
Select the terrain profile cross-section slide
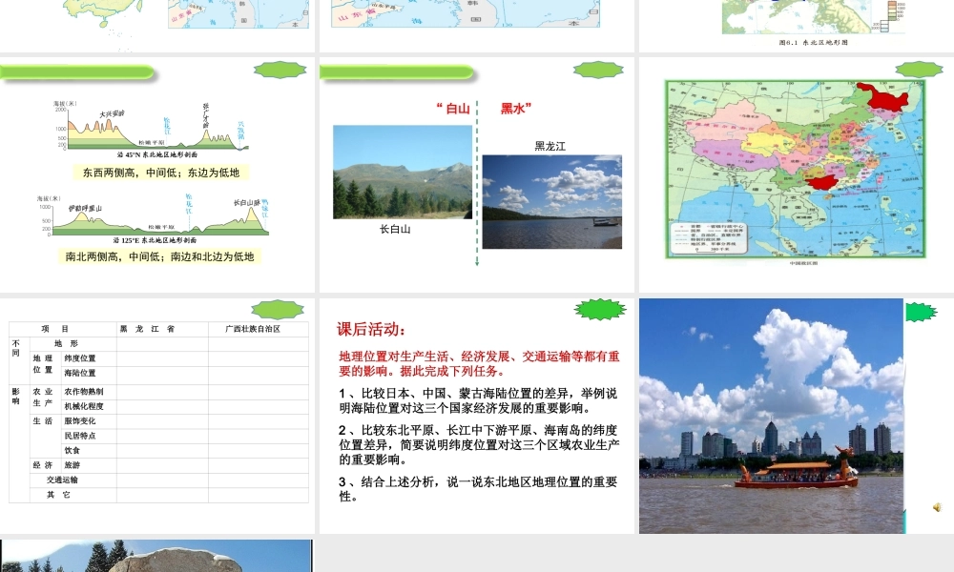pos(157,175)
